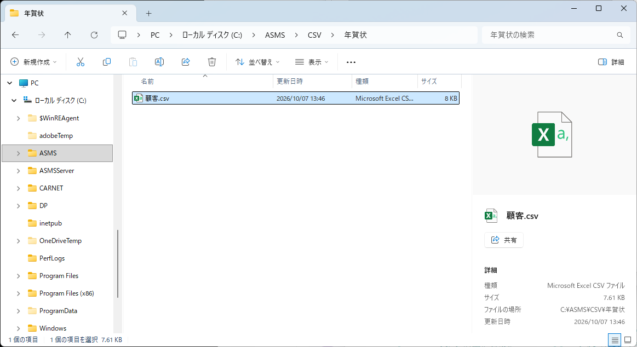This screenshot has height=347, width=637.
Task: Click the search magnifier icon
Action: pyautogui.click(x=620, y=35)
